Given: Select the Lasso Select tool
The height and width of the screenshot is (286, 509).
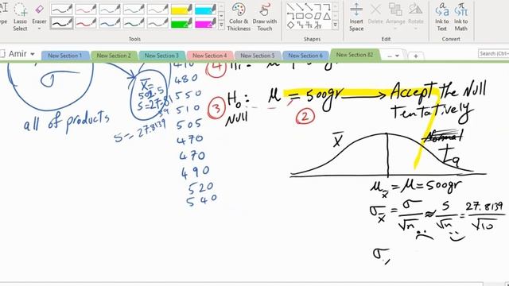Looking at the screenshot, I should coord(20,17).
